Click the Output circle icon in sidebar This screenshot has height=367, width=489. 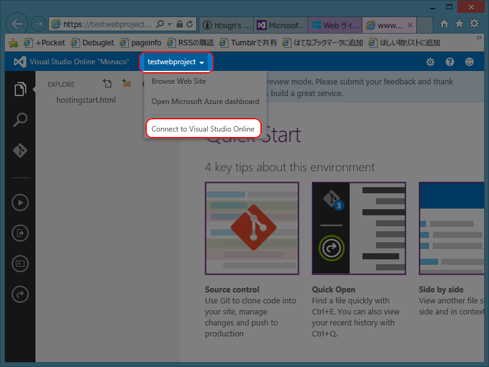20,233
